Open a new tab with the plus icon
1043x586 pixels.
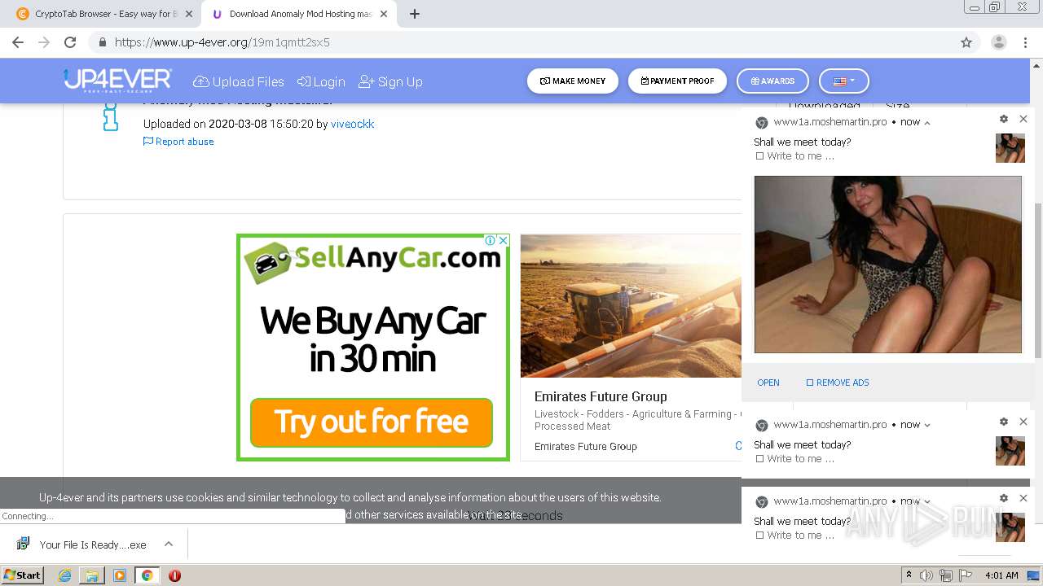click(415, 14)
